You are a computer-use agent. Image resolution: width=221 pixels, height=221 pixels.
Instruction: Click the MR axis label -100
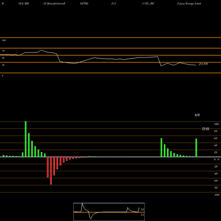(217, 195)
